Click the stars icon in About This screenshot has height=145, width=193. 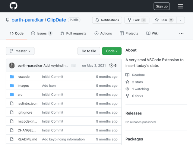click(x=127, y=82)
